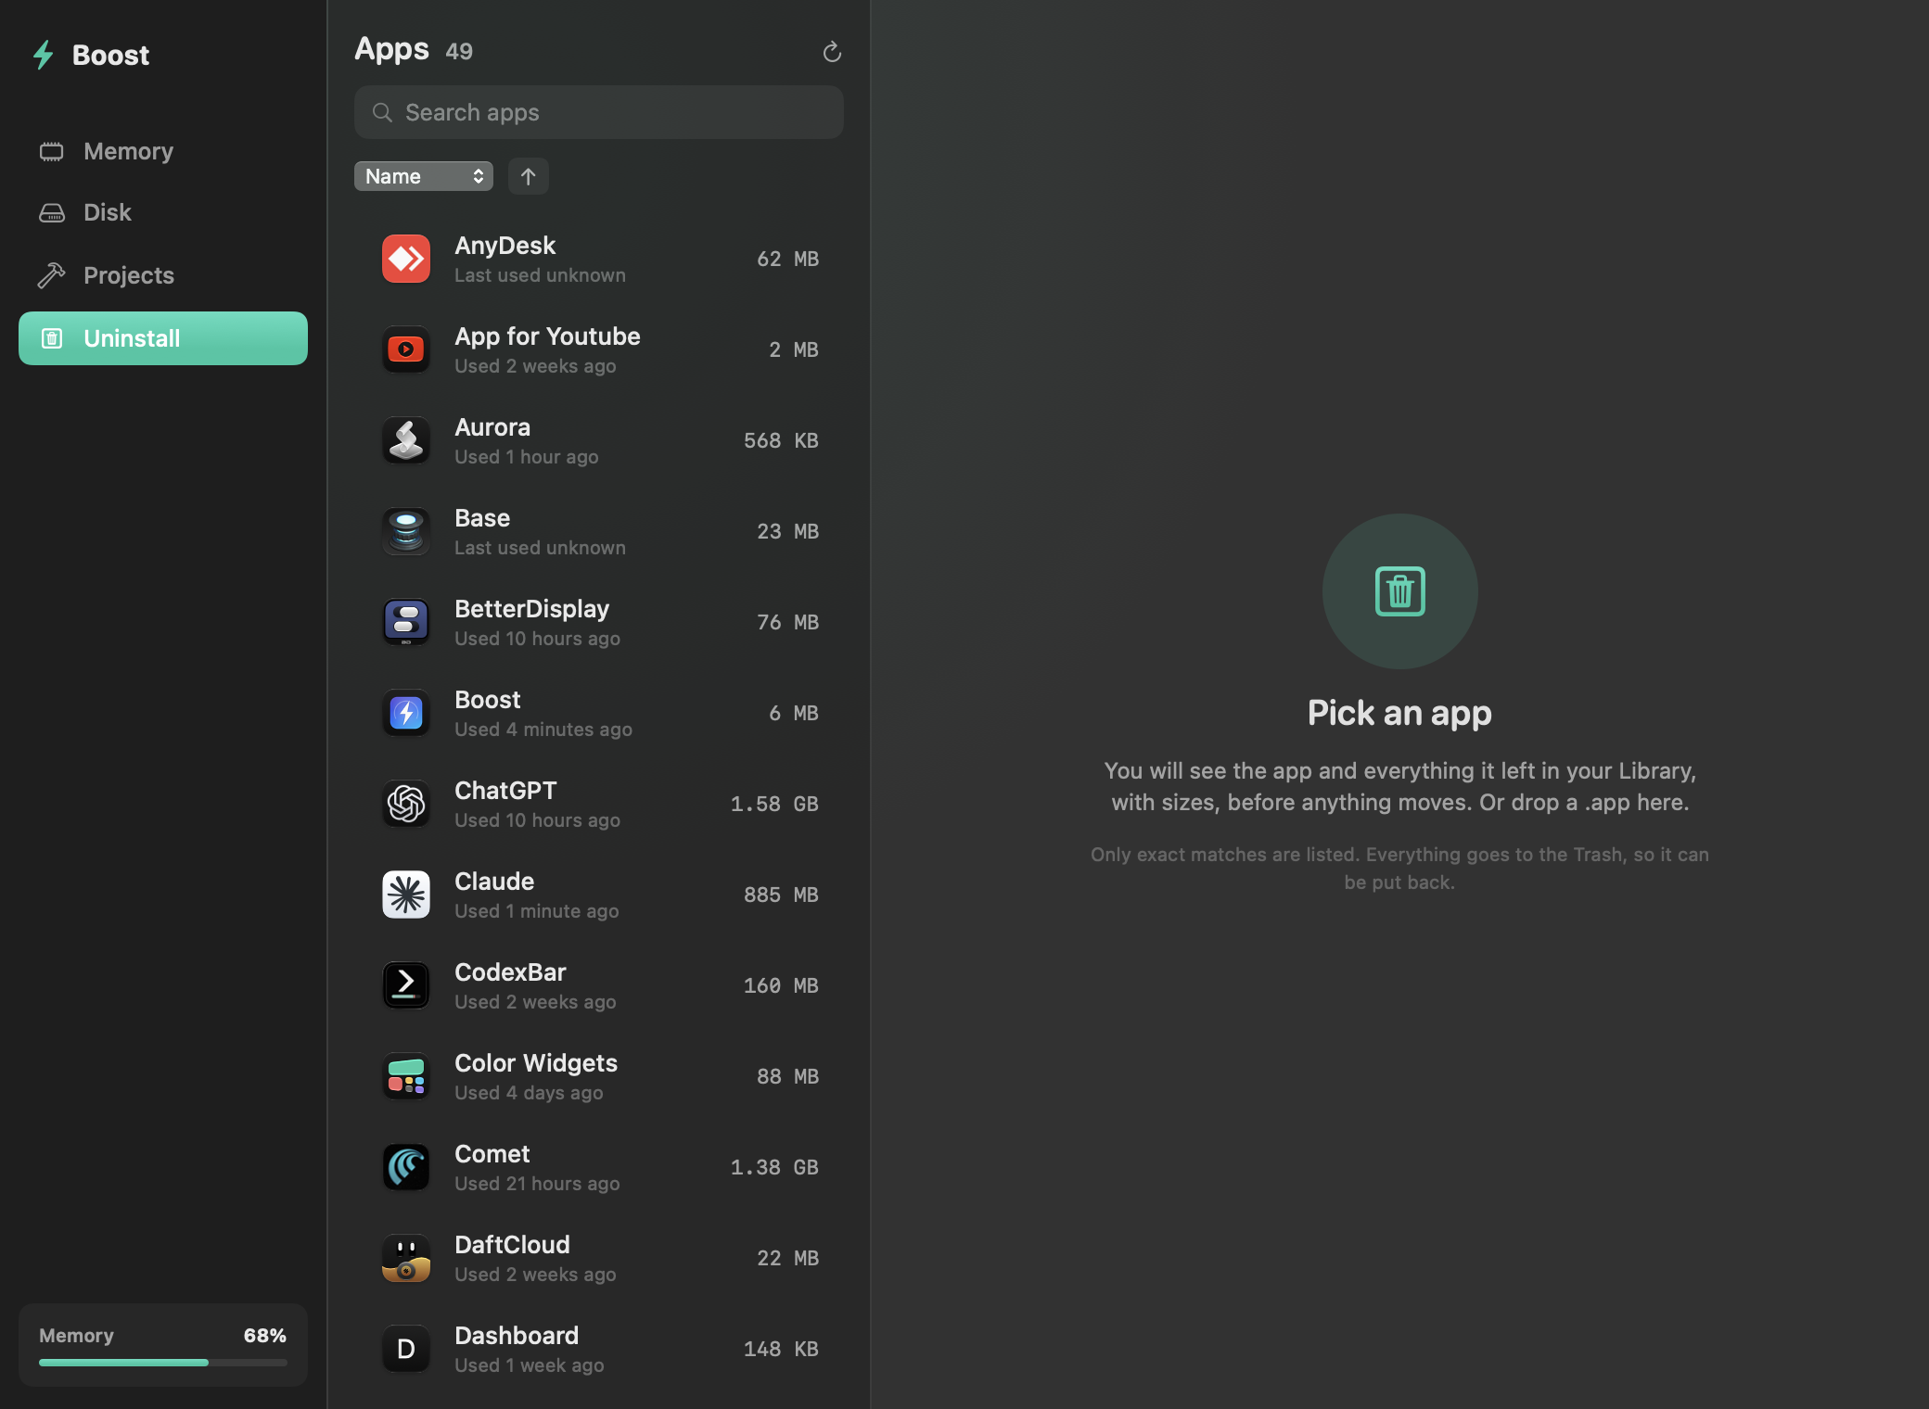The width and height of the screenshot is (1929, 1409).
Task: Click the ChatGPT app icon
Action: 406,804
